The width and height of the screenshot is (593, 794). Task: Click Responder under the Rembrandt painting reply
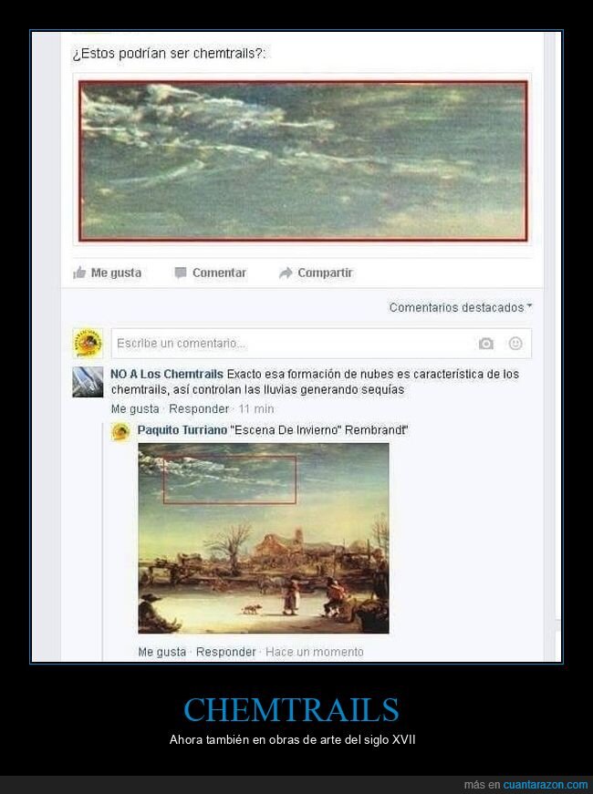(x=226, y=652)
